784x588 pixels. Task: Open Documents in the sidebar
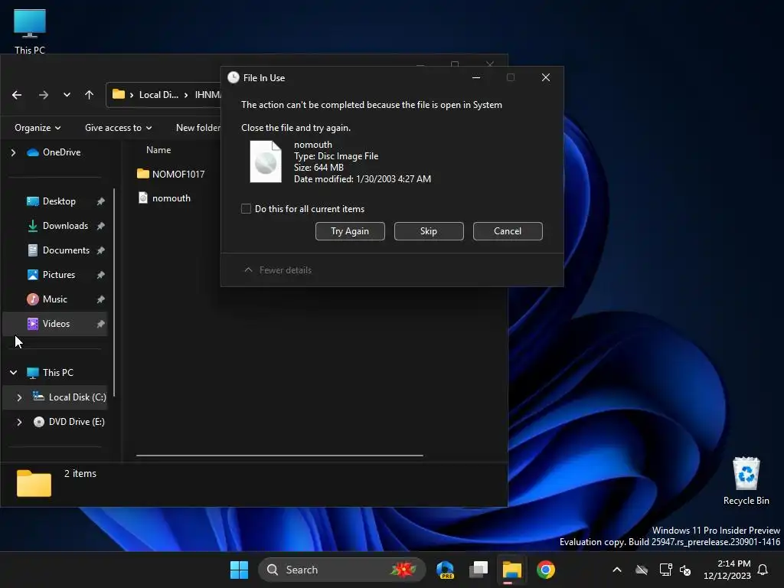click(x=66, y=250)
